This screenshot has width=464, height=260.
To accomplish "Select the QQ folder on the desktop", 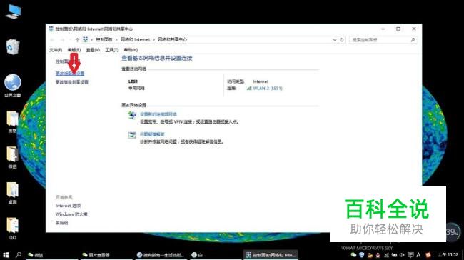I will point(13,229).
